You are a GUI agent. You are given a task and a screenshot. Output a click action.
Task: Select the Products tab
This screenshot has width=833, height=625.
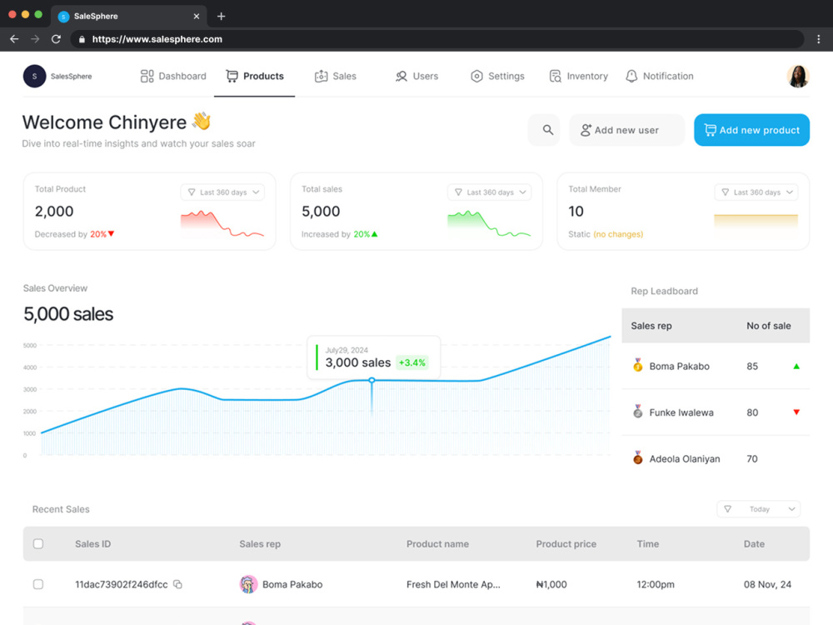(254, 76)
